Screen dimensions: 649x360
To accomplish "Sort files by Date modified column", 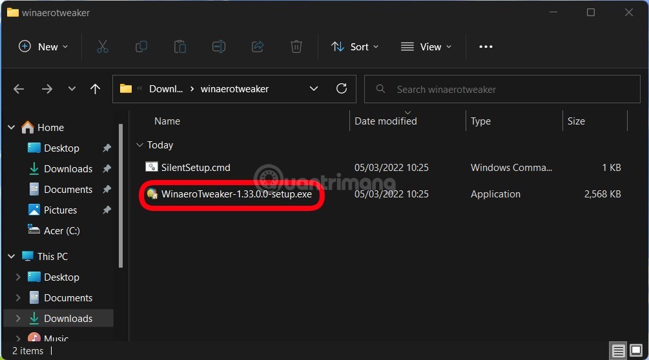I will pos(386,121).
